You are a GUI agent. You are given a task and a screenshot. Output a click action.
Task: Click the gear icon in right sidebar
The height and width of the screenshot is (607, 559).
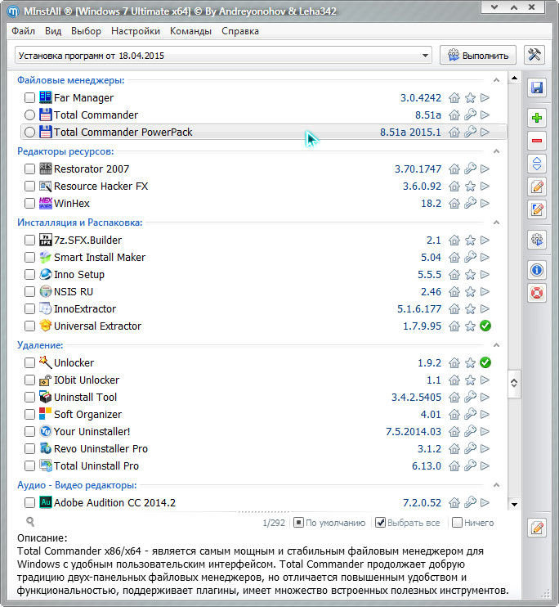[537, 240]
